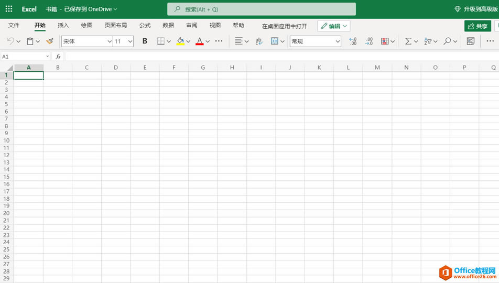Expand Name Box dropdown arrow

coord(47,57)
